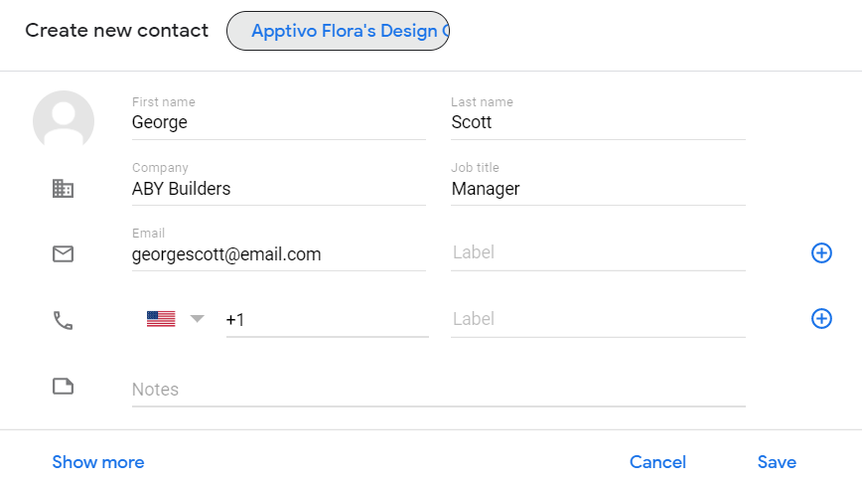The height and width of the screenshot is (485, 862).
Task: Edit the Job title Manager field
Action: coord(598,189)
